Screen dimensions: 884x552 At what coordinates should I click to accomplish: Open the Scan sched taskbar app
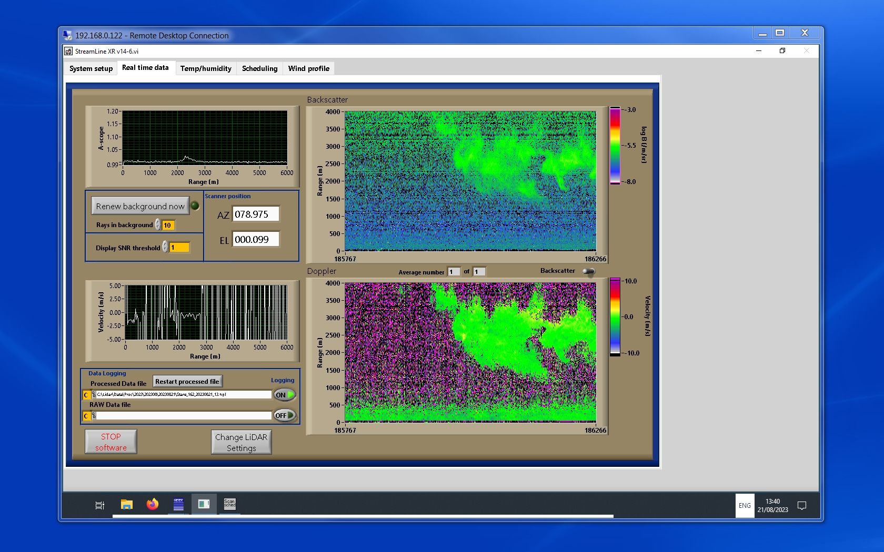[230, 505]
